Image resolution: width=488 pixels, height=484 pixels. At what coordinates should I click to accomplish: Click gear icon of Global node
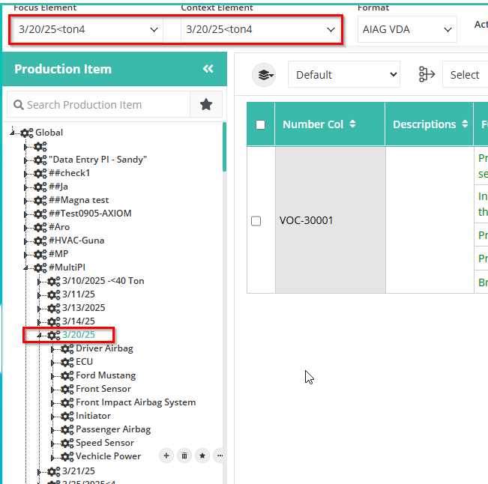(x=27, y=133)
